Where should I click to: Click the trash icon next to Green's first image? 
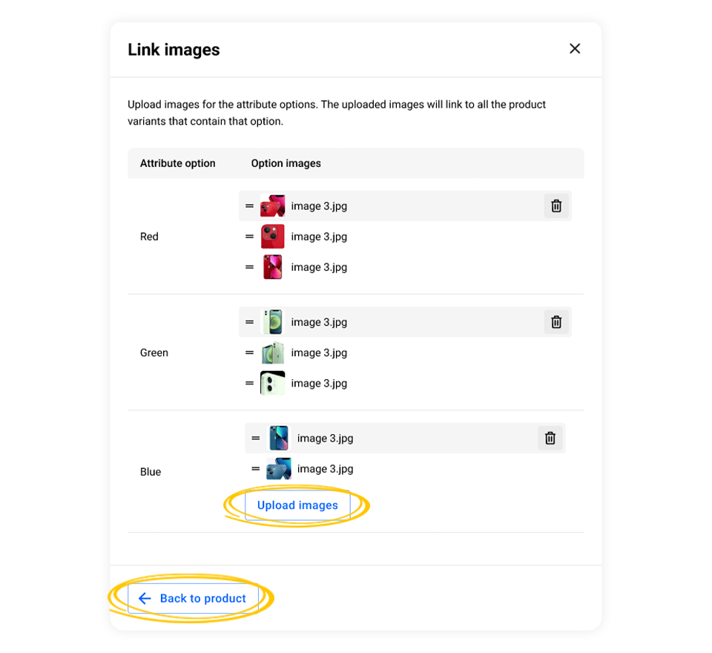[556, 321]
